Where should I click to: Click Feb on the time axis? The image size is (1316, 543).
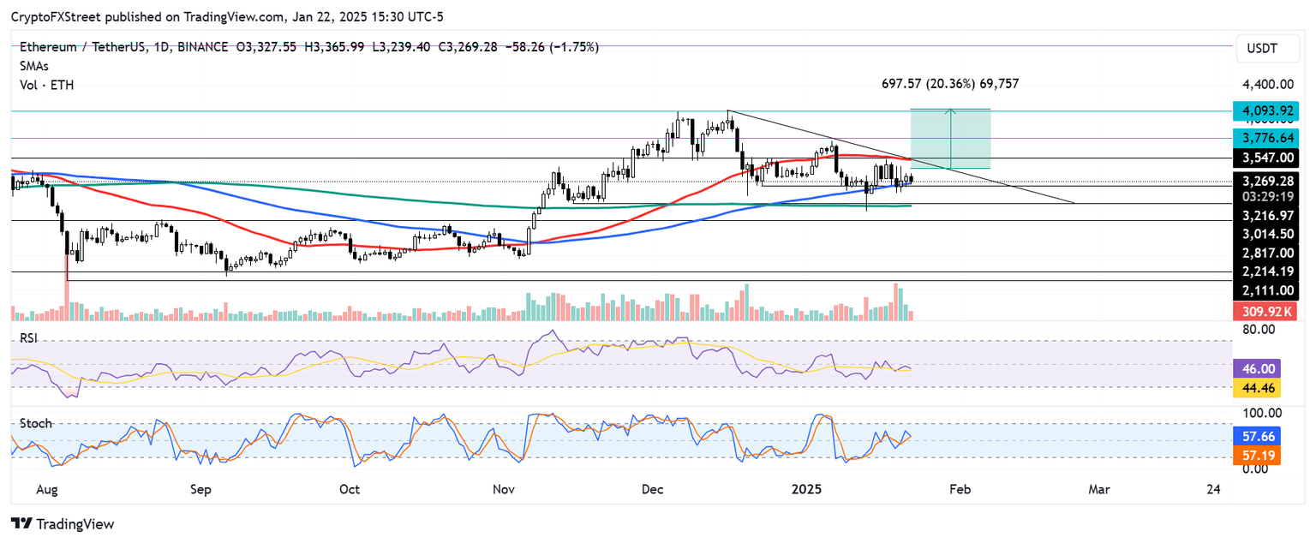pyautogui.click(x=960, y=489)
